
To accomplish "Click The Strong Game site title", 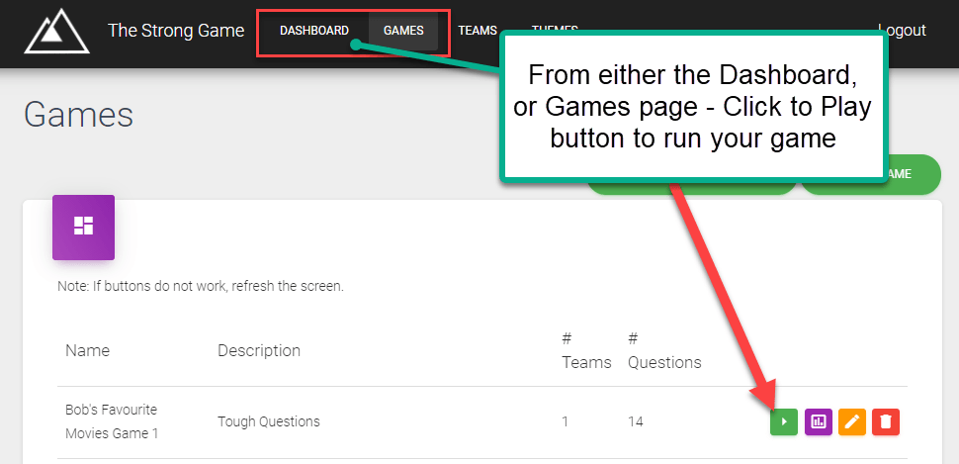I will [x=176, y=31].
